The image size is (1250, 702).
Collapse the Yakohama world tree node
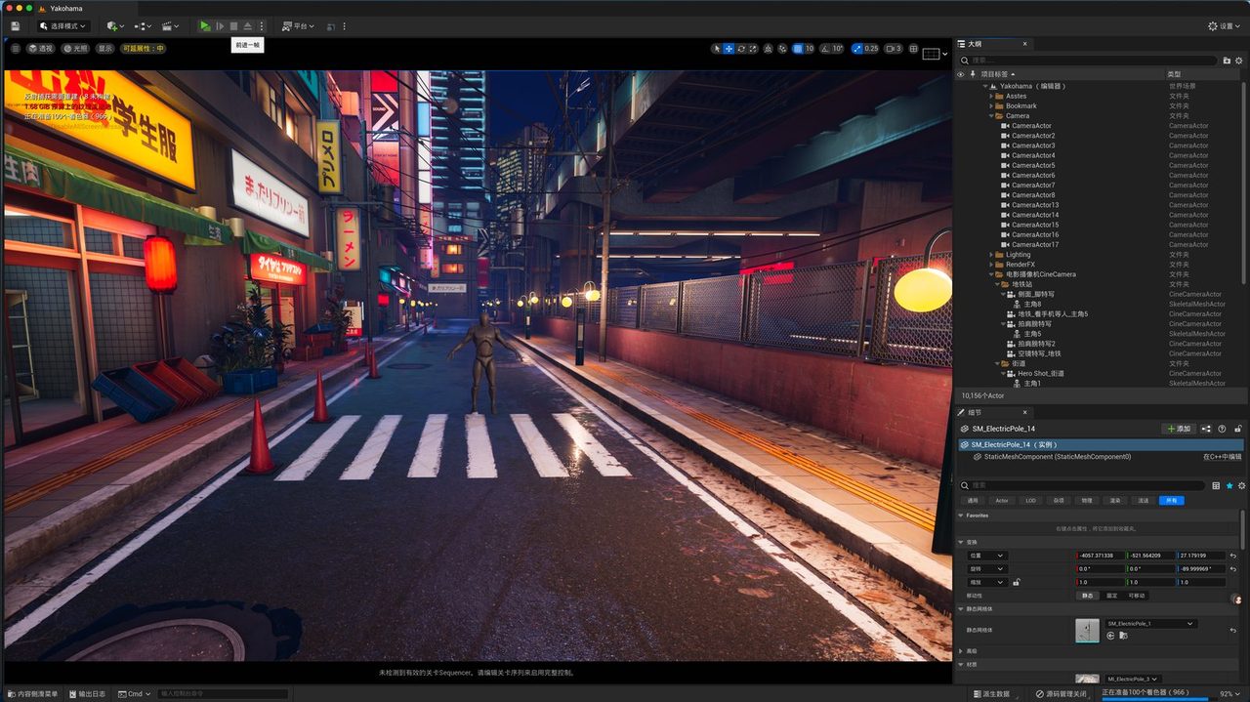[x=986, y=86]
